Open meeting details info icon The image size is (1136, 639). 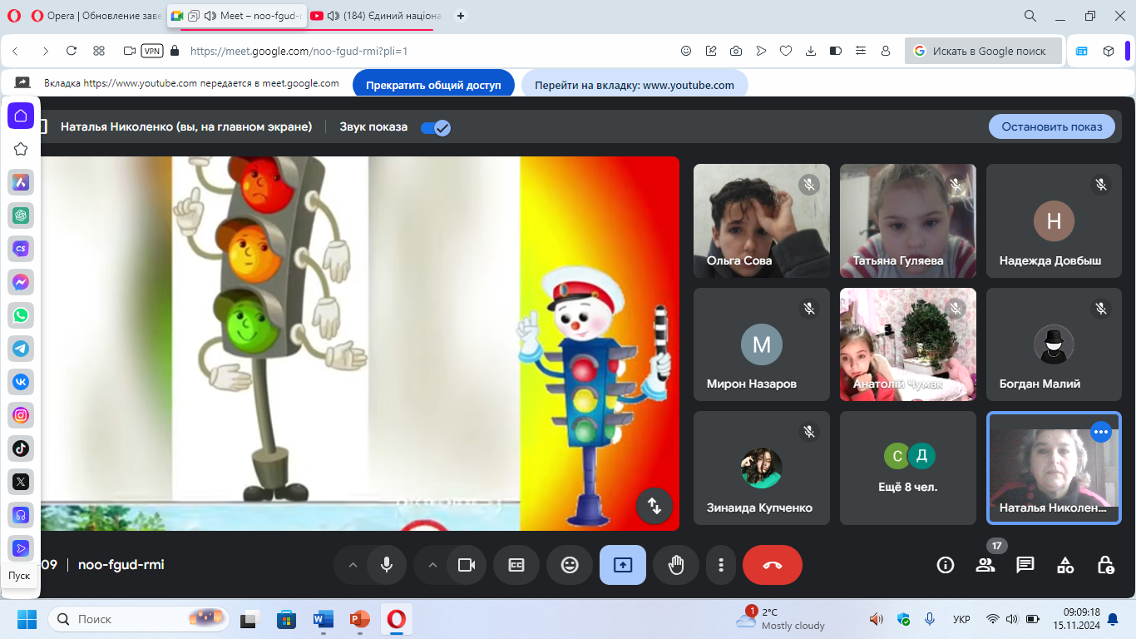point(946,565)
